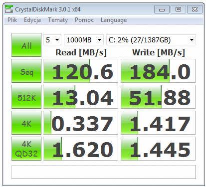Open the Tematy menu
Screen dimensions: 206x187
coord(58,20)
